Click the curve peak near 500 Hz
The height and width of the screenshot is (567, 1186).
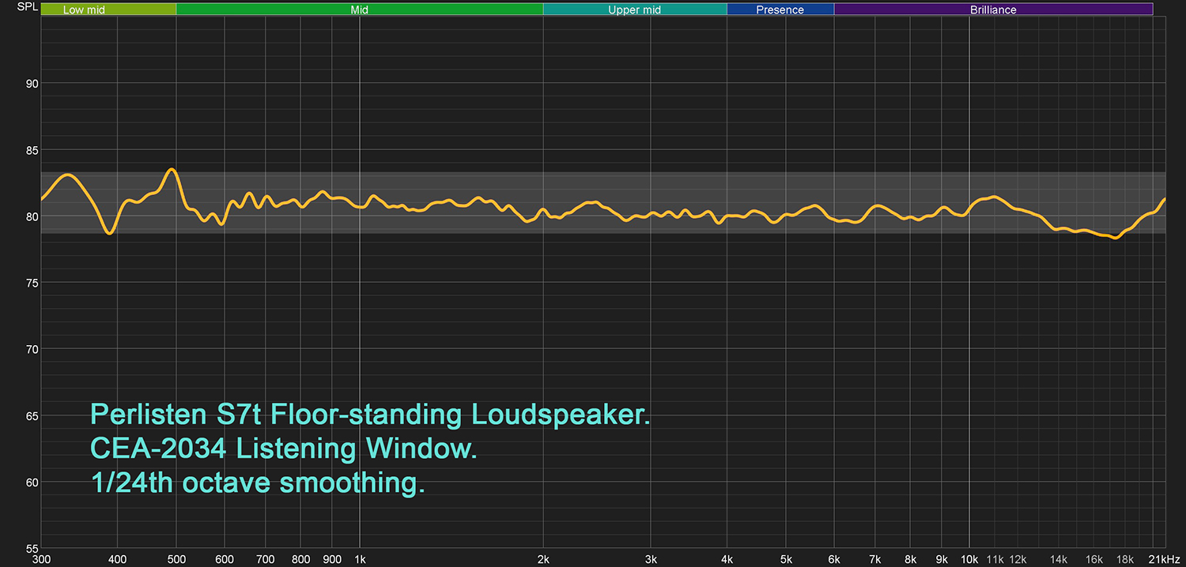coord(172,169)
